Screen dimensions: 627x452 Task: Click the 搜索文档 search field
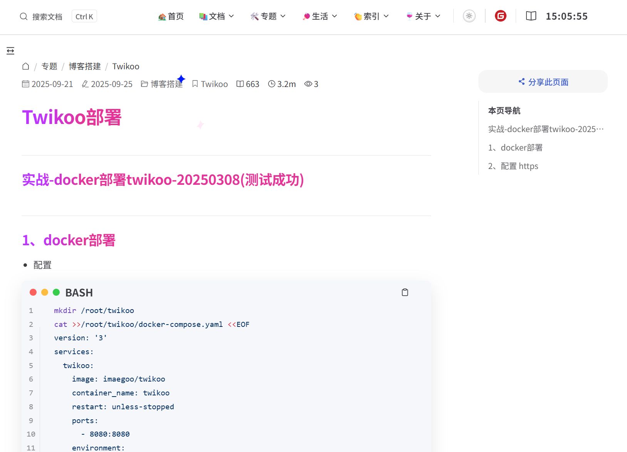47,17
